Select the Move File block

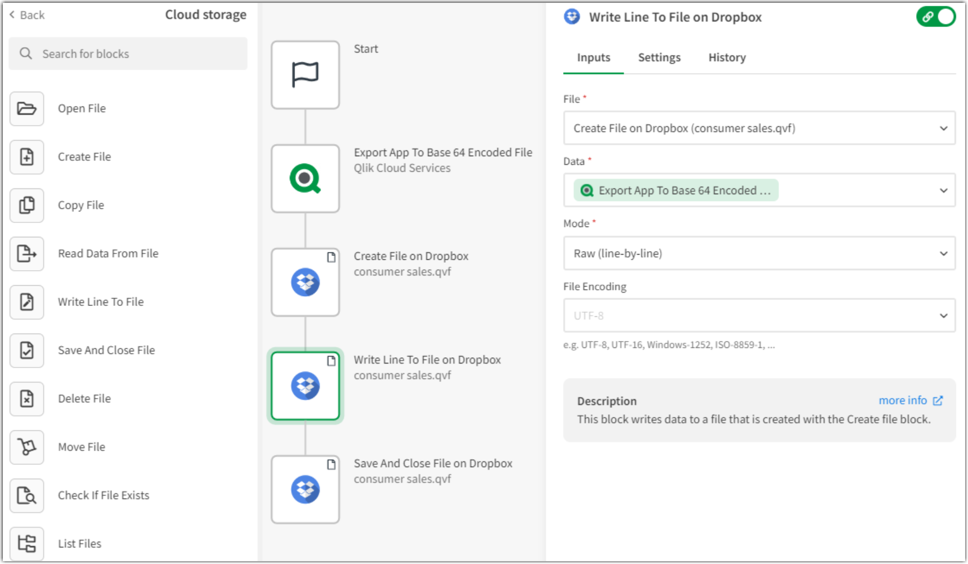click(81, 447)
